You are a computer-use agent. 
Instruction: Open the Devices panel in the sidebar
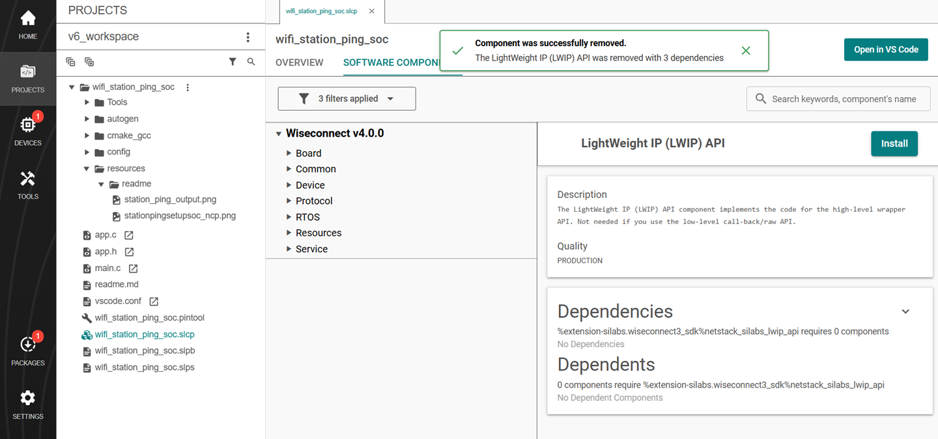click(x=28, y=129)
